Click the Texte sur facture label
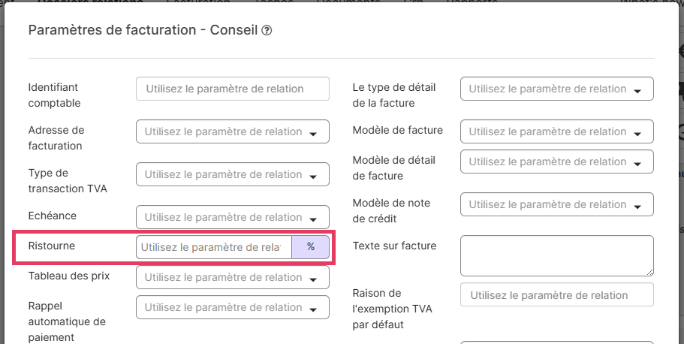Image resolution: width=684 pixels, height=344 pixels. (x=394, y=246)
